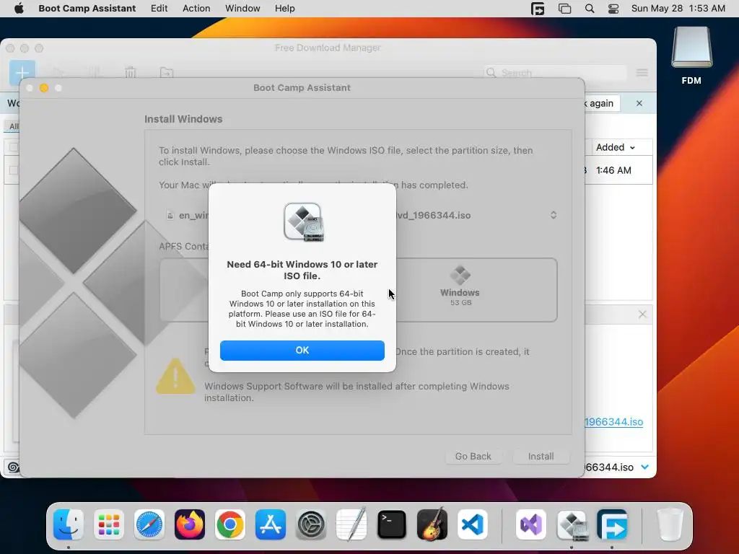Click the Spotlight search icon in menu bar

(x=589, y=9)
